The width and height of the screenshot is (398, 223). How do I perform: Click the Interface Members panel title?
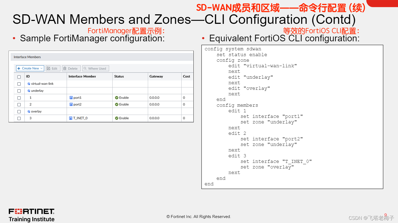pyautogui.click(x=27, y=57)
